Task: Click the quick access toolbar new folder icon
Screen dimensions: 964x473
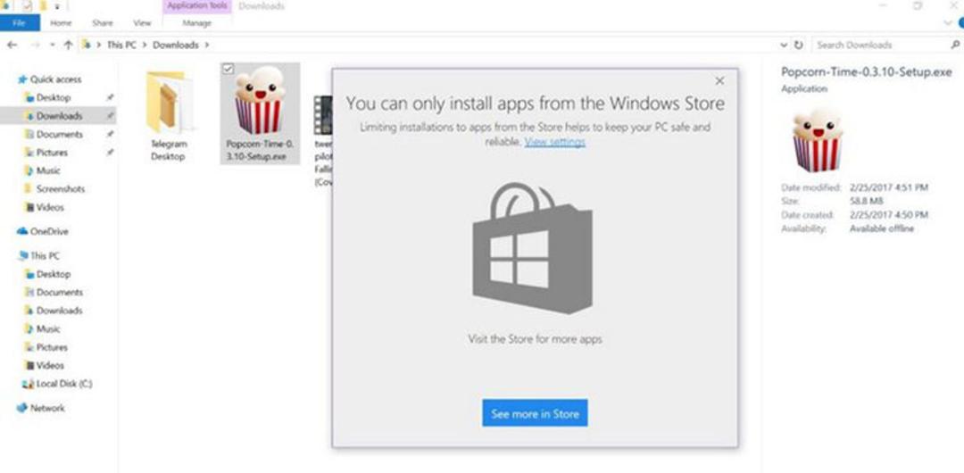Action: [43, 5]
